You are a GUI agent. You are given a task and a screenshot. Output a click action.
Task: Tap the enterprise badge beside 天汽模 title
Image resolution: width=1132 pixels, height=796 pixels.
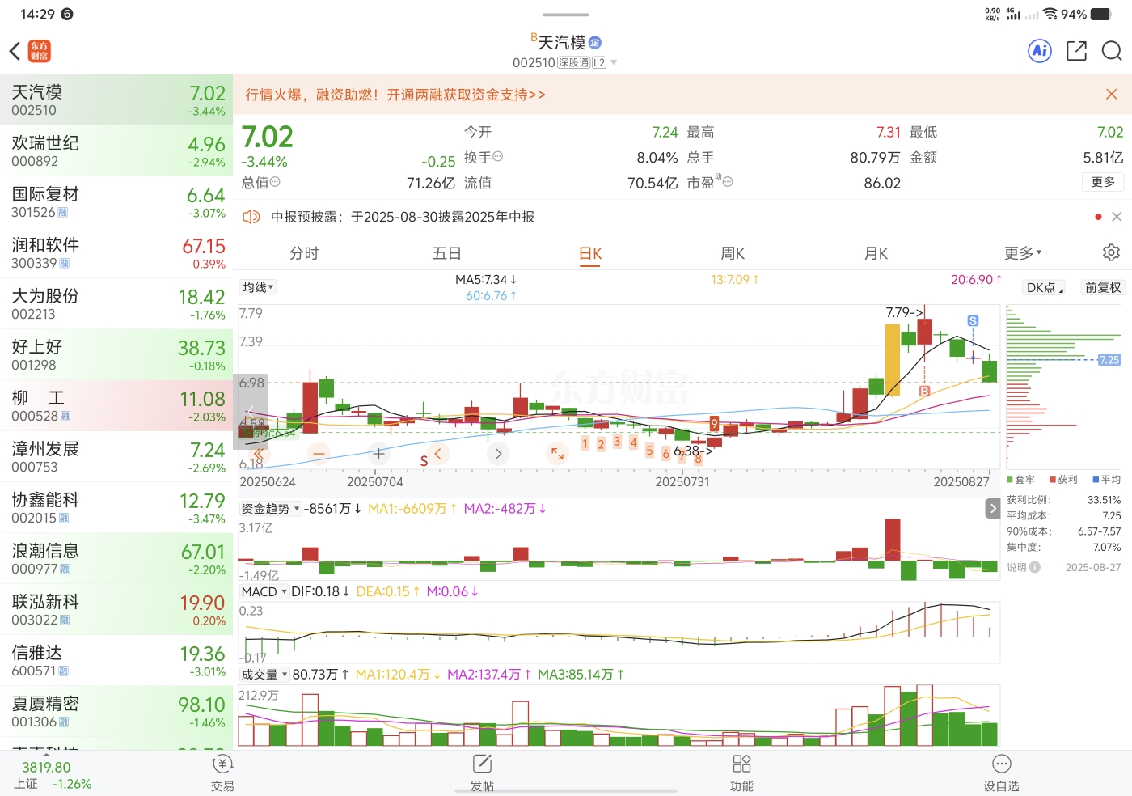pyautogui.click(x=595, y=43)
